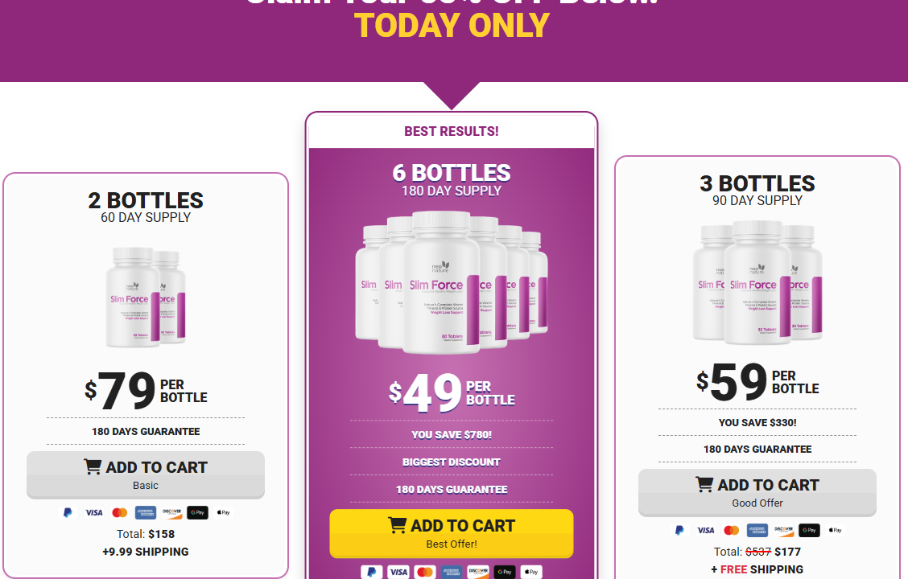Click the PayPal icon under the 2 Bottles offer
This screenshot has width=908, height=579.
tap(68, 512)
